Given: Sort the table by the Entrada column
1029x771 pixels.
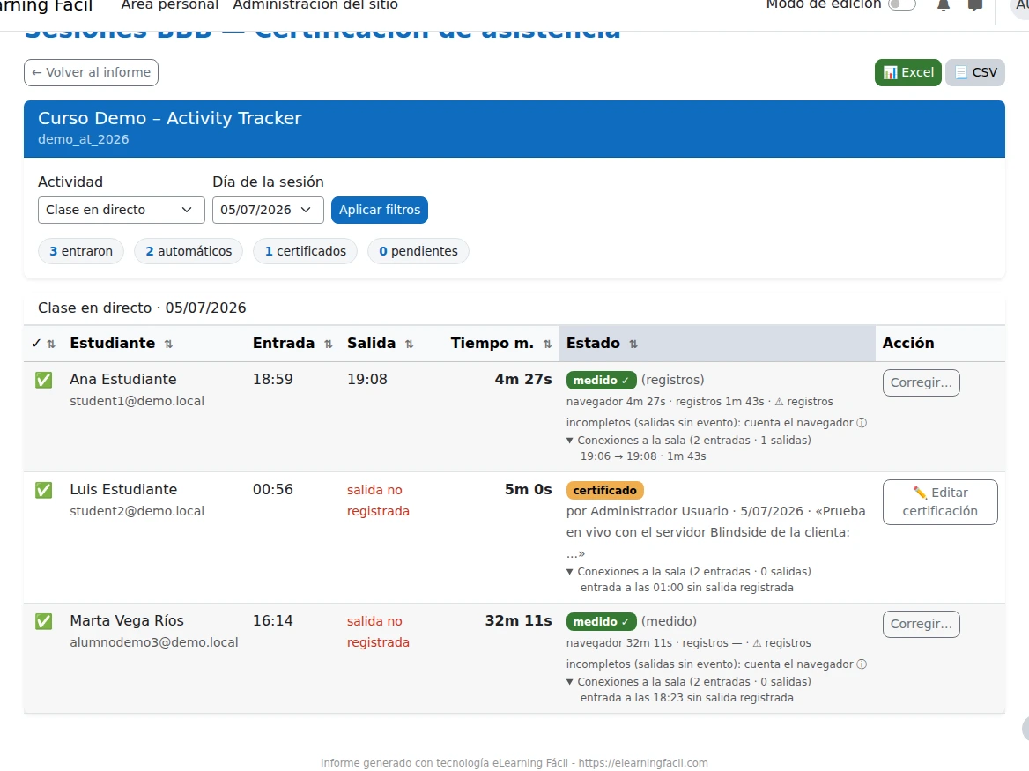Looking at the screenshot, I should (x=292, y=343).
